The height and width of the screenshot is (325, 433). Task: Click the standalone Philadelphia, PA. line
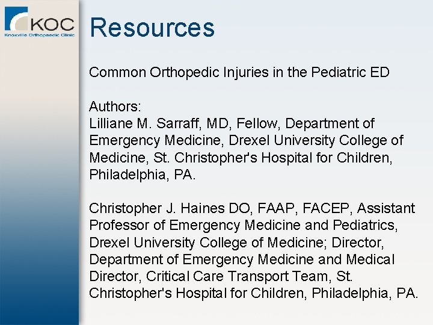tap(142, 174)
